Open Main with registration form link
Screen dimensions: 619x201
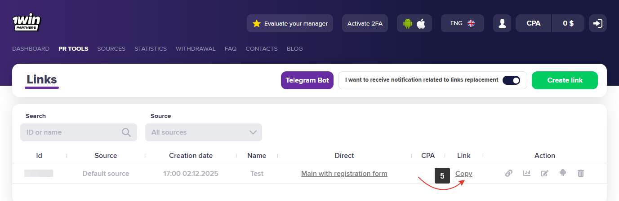[344, 174]
